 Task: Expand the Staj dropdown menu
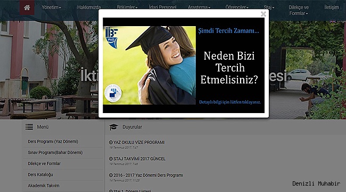[x=269, y=7]
